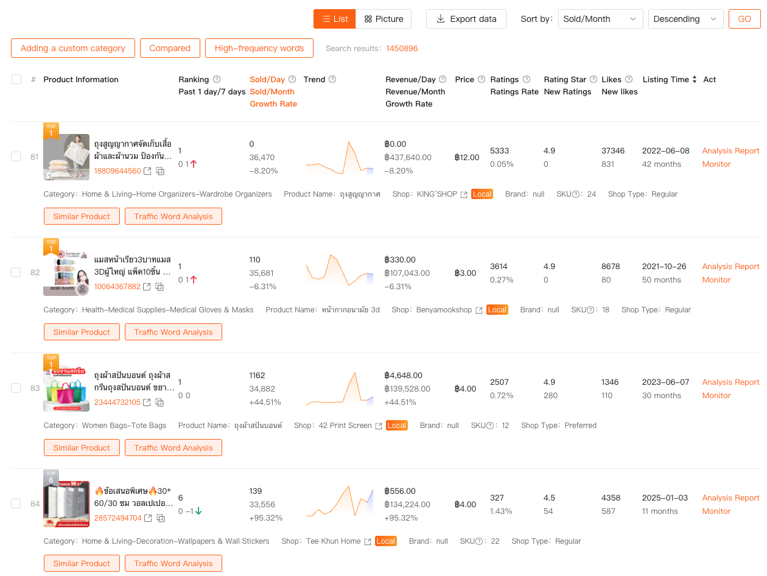Viewport: 767px width, 576px height.
Task: Check the checkbox for row 81
Action: pos(16,156)
